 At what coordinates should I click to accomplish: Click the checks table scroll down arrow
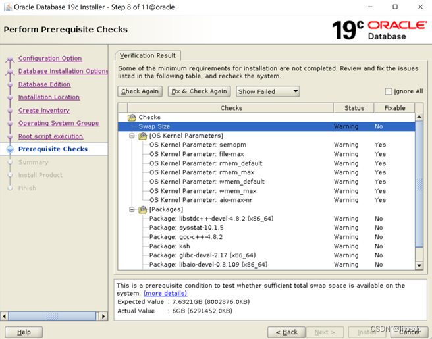click(x=419, y=265)
